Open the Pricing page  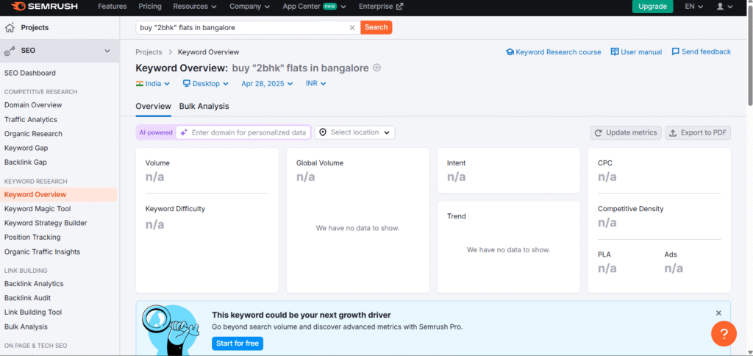[150, 7]
